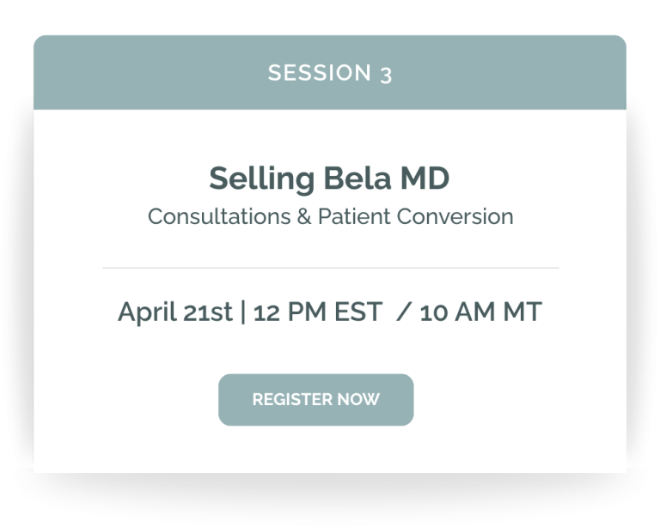Click the numeral 3 in the header
This screenshot has width=660, height=527.
pyautogui.click(x=386, y=74)
